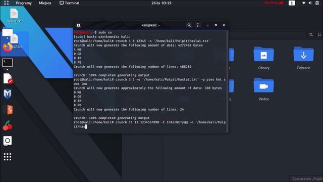Open Miejsca menu
Image resolution: width=323 pixels, height=182 pixels.
click(45, 3)
